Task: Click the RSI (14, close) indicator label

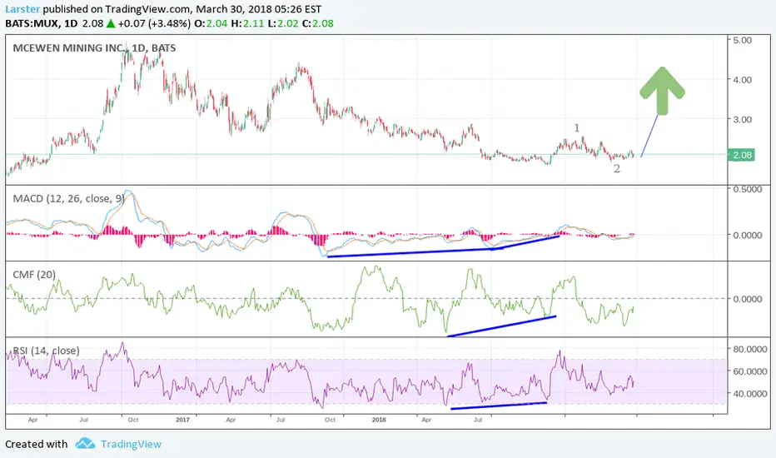Action: coord(46,351)
